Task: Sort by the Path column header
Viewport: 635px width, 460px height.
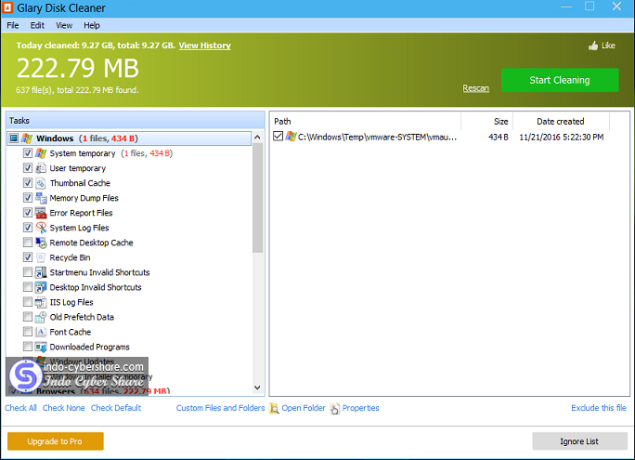Action: (365, 121)
